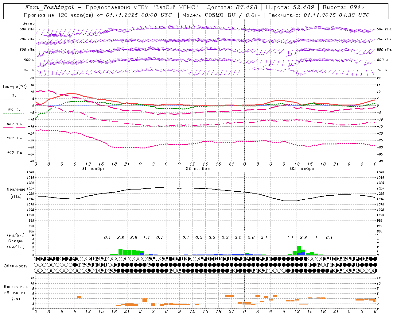Screen dimensions: 393x314
Task: Click the Рассчитано: 01.11.2025 04:38 UTC timestamp
Action: tap(319, 15)
